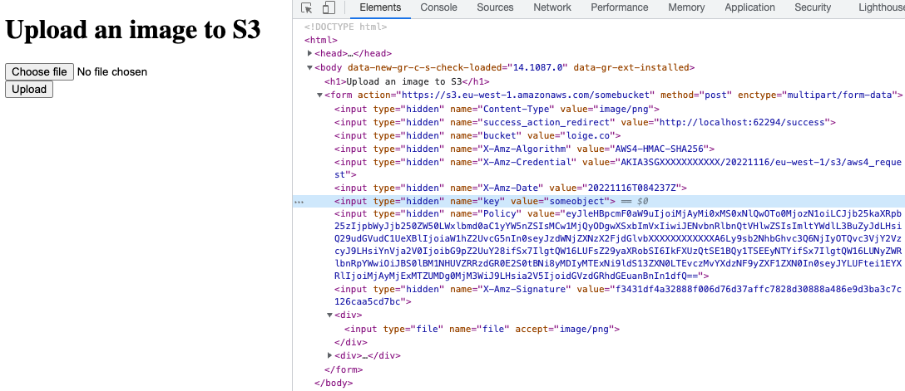Open the Sources tab
Image resolution: width=905 pixels, height=391 pixels.
coord(495,7)
